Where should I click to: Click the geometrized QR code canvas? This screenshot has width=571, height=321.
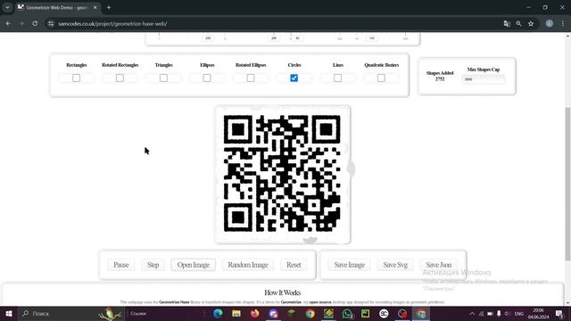pos(282,174)
